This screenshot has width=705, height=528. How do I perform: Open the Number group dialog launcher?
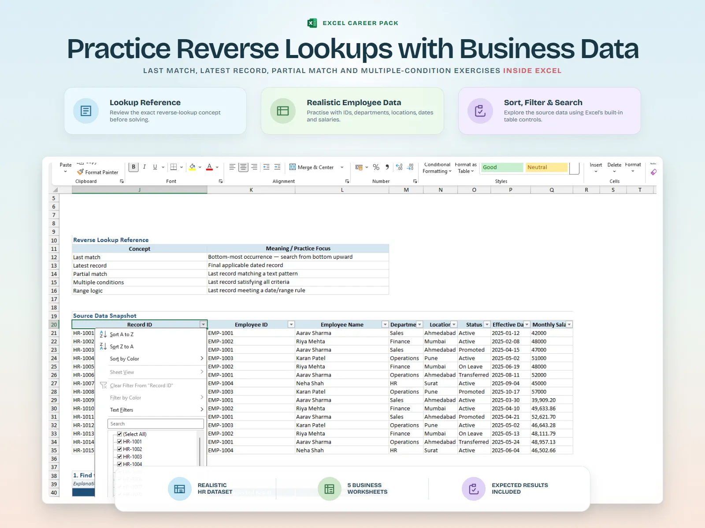(415, 181)
